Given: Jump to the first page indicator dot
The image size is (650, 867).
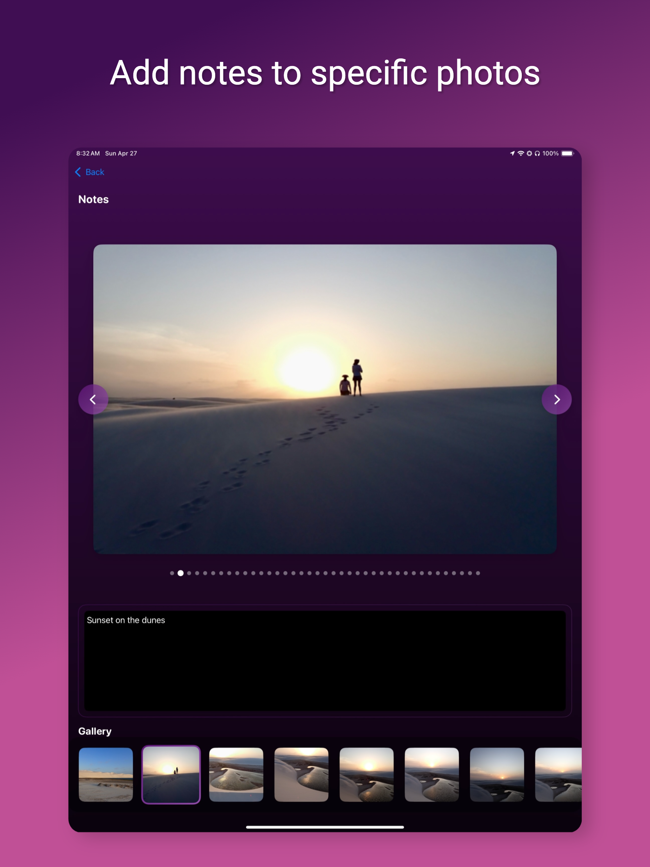Looking at the screenshot, I should [x=172, y=573].
